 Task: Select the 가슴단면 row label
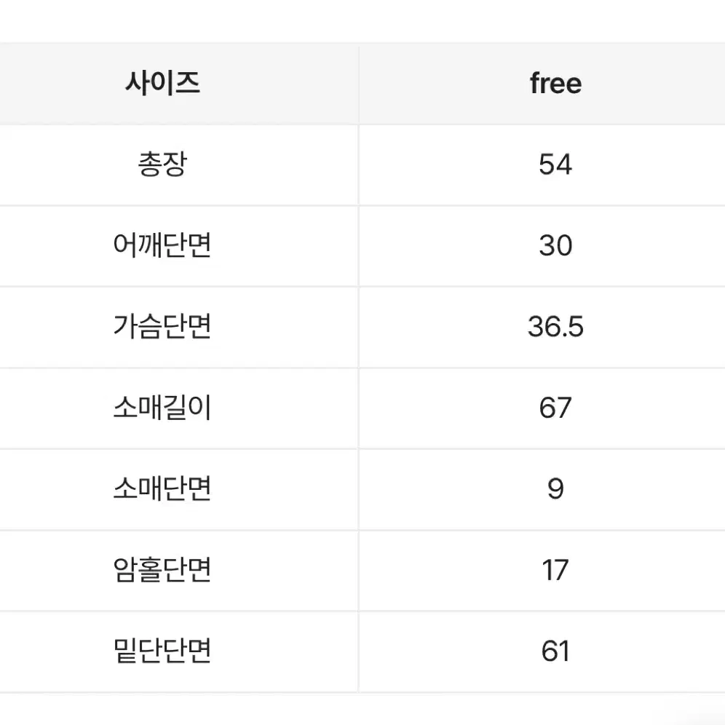162,326
